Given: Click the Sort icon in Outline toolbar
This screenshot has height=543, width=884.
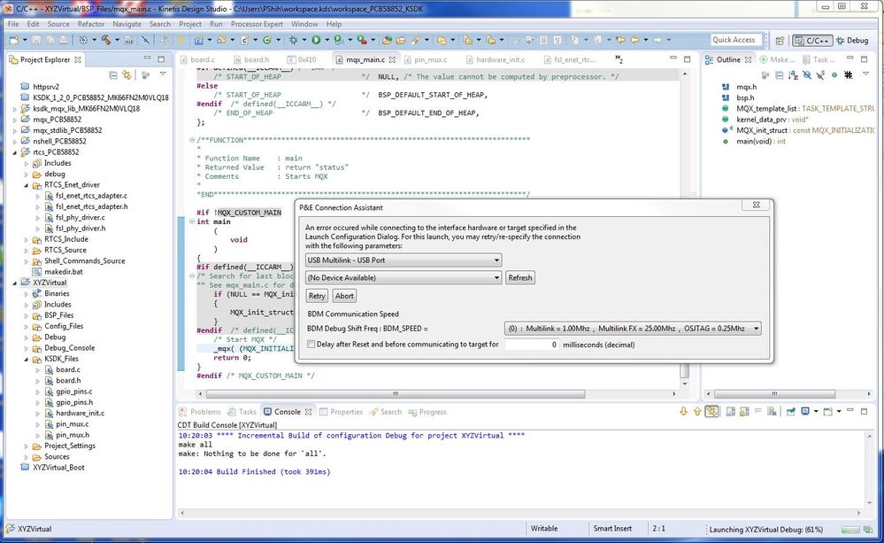Looking at the screenshot, I should (793, 75).
